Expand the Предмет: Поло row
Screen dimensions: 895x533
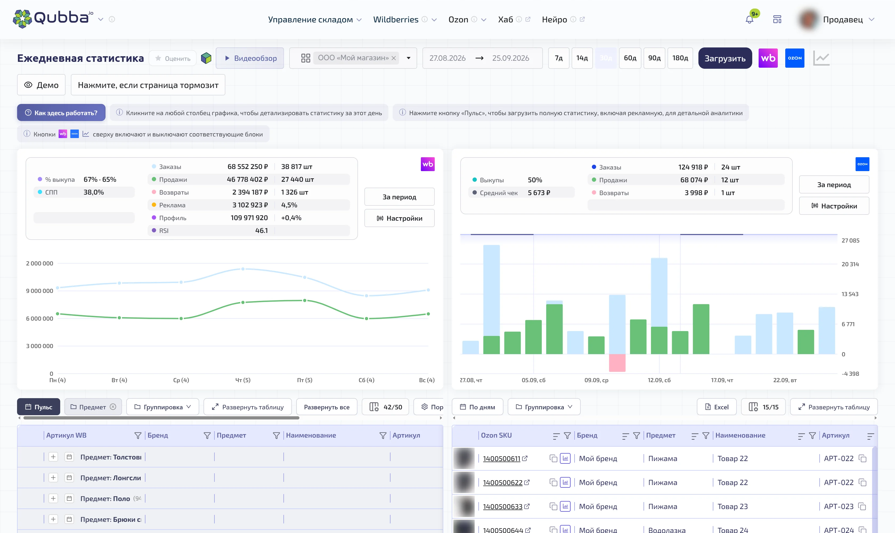point(53,499)
